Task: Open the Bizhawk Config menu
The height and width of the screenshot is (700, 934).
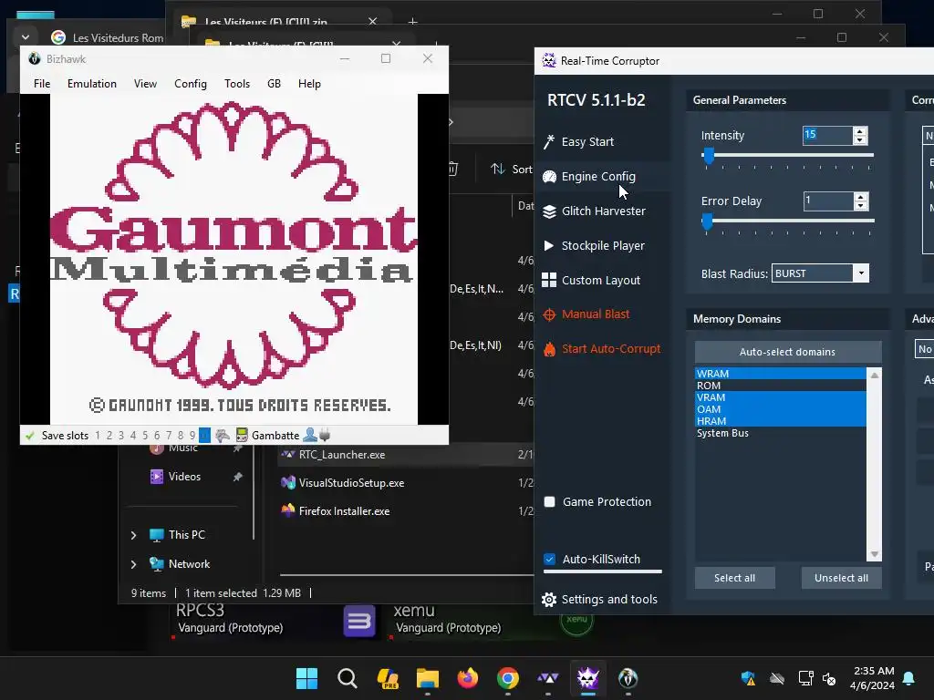Action: (x=191, y=83)
